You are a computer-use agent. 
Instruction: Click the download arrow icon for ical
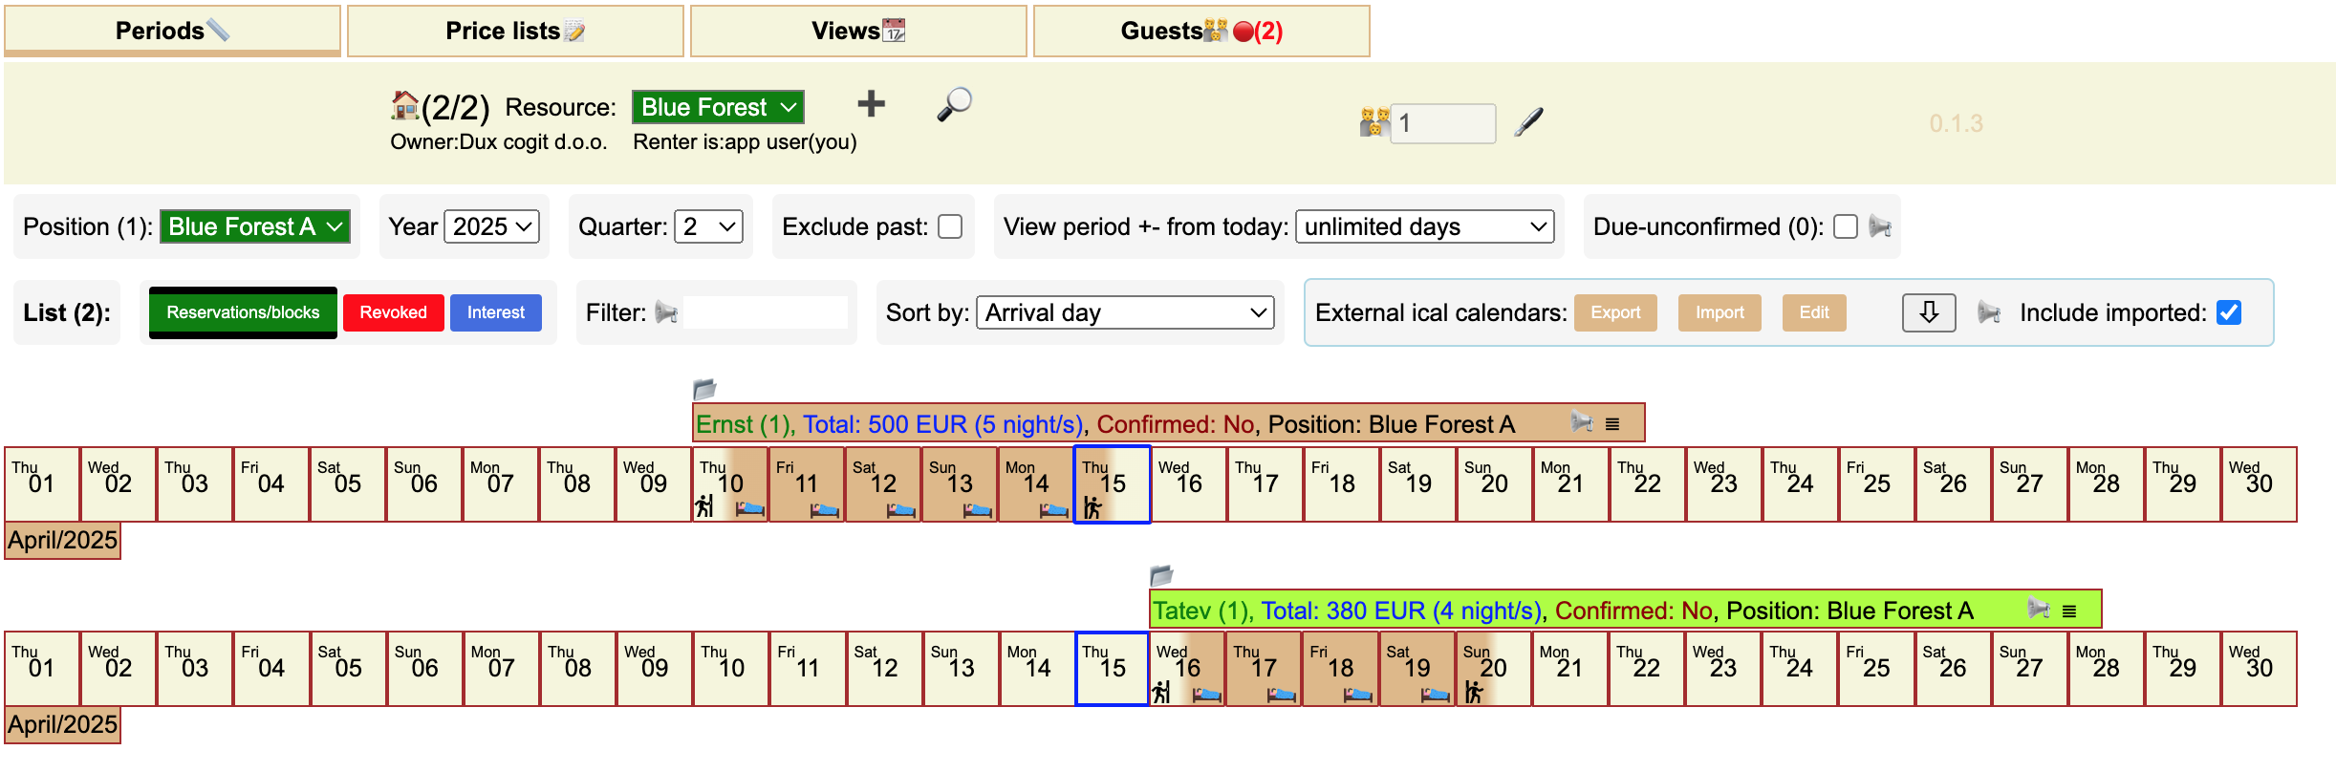coord(1928,312)
